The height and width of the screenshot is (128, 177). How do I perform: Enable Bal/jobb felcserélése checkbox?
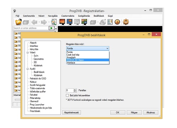pyautogui.click(x=67, y=95)
